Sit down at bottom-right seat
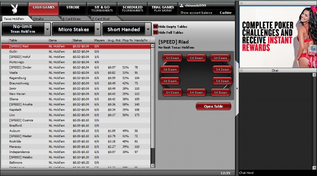Image resolution: width=317 pixels, height=176 pixels. 220,93
